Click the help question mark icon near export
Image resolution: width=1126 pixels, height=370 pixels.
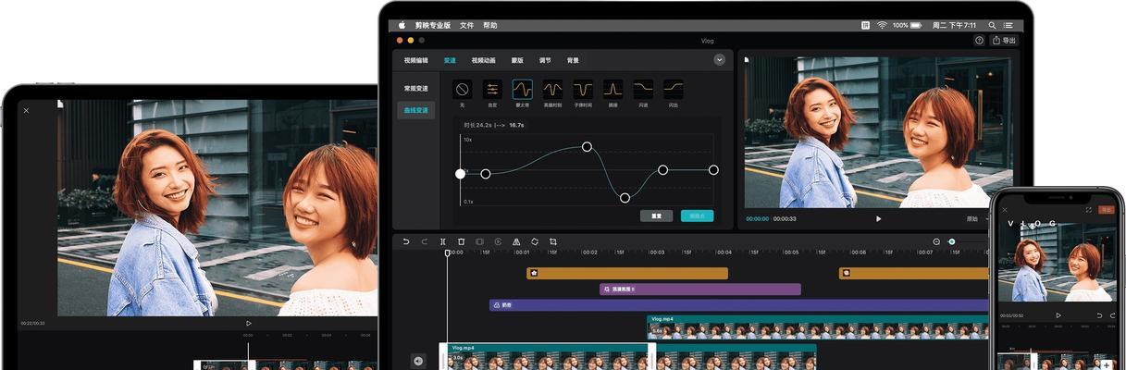[x=979, y=41]
